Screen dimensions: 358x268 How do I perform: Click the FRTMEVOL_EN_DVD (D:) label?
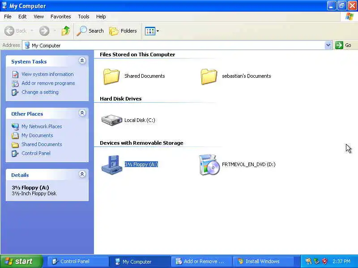[249, 164]
